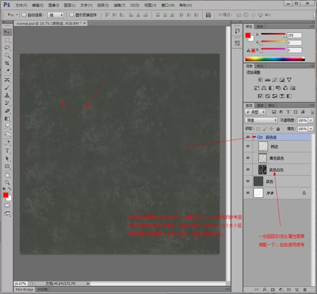Select the Healing Brush tool

[x=7, y=80]
